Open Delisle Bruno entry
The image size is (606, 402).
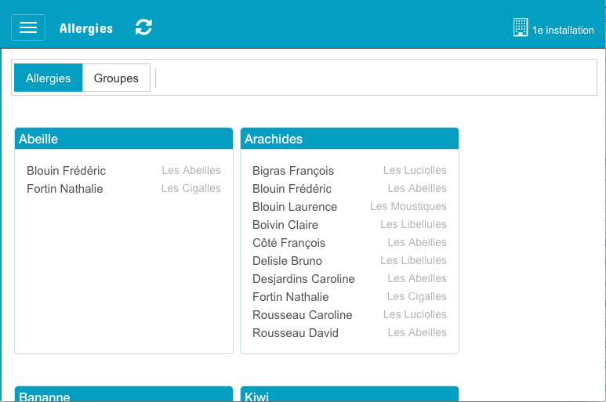[287, 261]
